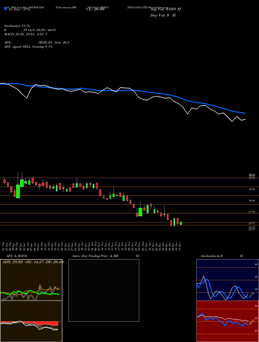The height and width of the screenshot is (342, 259).
Task: Open the ADX indicator chart thumbnail
Action: pos(31,280)
